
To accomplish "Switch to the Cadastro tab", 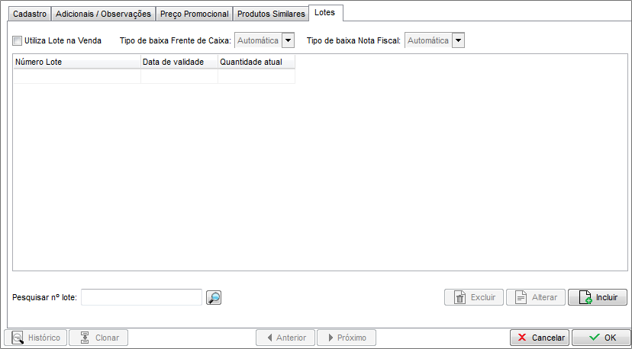I will tap(31, 14).
